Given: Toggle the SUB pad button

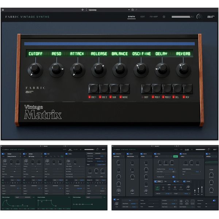Looking at the screenshot, I should click(114, 89).
